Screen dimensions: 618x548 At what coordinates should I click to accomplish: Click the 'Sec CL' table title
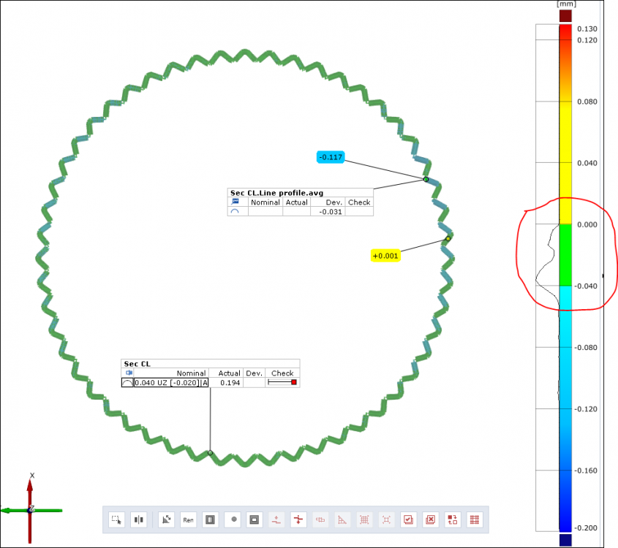pyautogui.click(x=132, y=363)
